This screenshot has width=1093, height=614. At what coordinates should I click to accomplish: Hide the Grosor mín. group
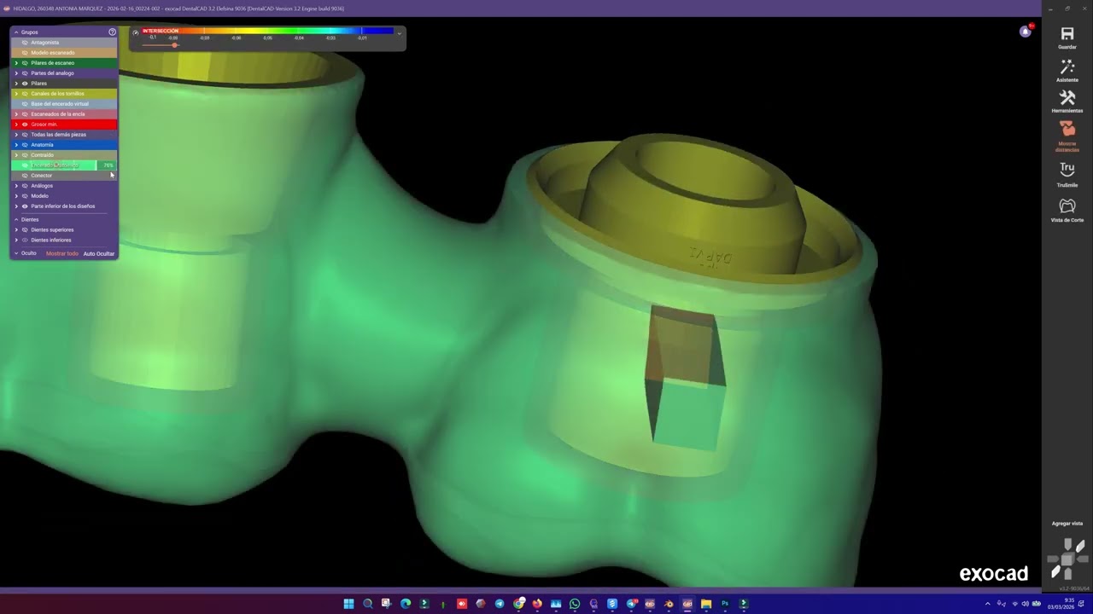[25, 125]
